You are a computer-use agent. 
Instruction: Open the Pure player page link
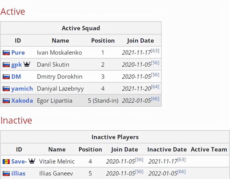tap(18, 53)
